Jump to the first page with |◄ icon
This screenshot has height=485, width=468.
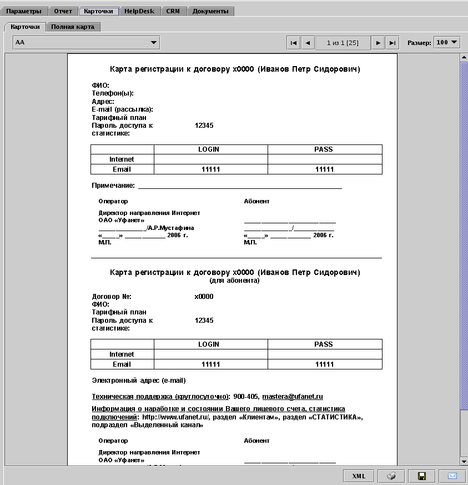pyautogui.click(x=293, y=42)
